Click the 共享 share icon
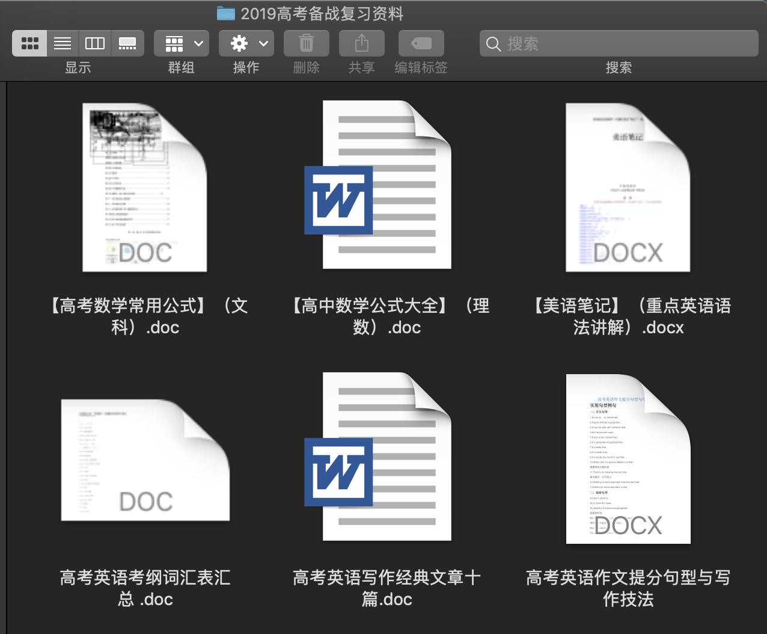Viewport: 767px width, 634px height. 361,43
